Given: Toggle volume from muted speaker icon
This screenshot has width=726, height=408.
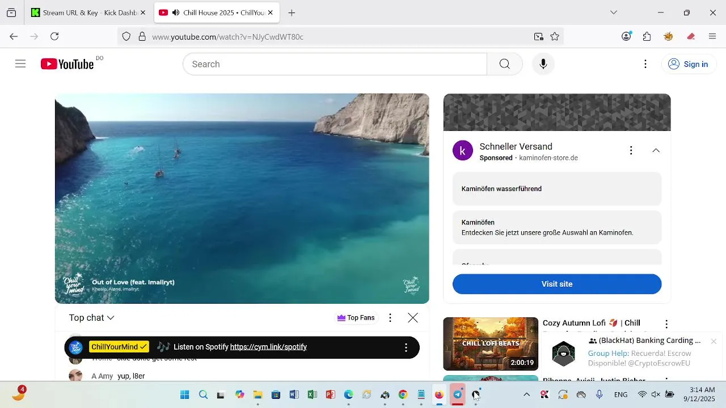Looking at the screenshot, I should (x=656, y=394).
